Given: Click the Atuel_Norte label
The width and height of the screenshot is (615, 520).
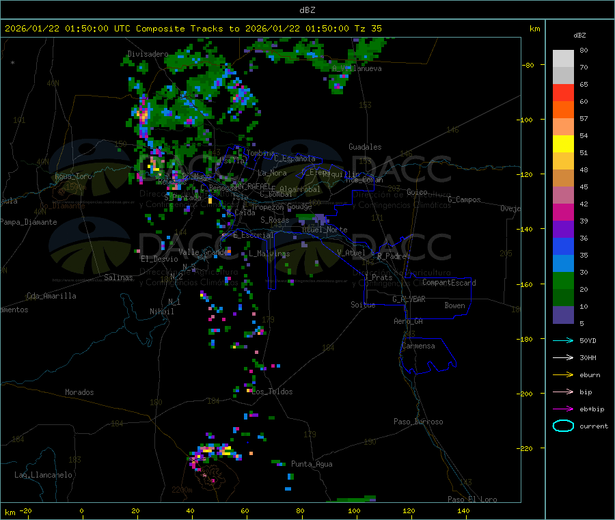Looking at the screenshot, I should tap(325, 230).
